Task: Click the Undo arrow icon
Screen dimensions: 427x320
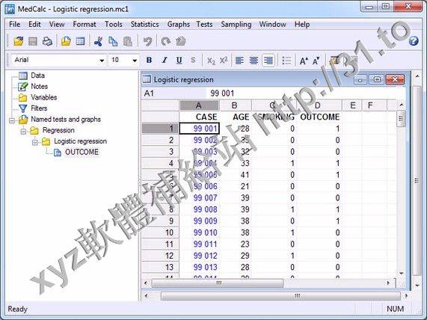Action: coord(147,41)
